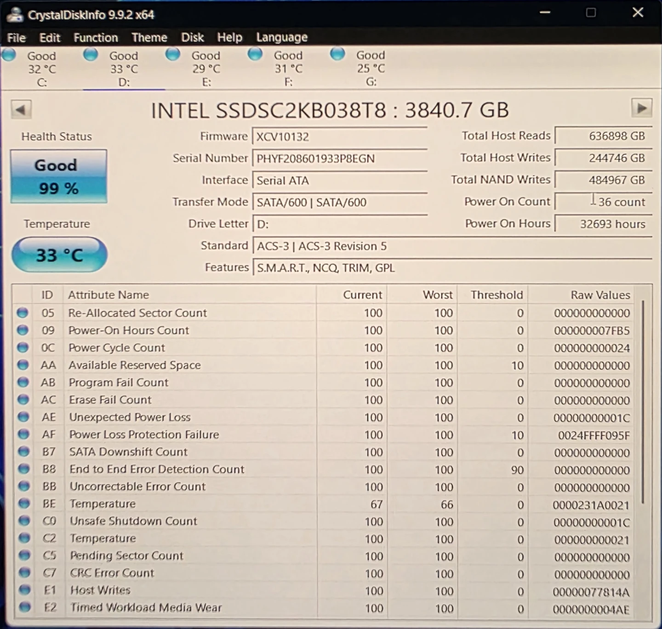Click the Worst column header
This screenshot has width=662, height=629.
[x=422, y=295]
